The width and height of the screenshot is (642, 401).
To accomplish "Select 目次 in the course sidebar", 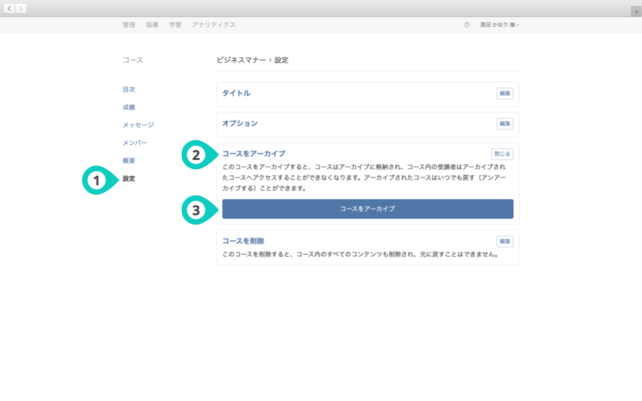I will point(129,89).
